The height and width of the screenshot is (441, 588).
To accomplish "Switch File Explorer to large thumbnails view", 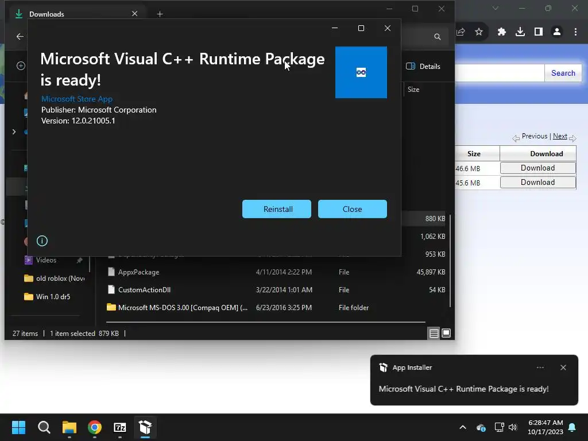I will (x=446, y=333).
